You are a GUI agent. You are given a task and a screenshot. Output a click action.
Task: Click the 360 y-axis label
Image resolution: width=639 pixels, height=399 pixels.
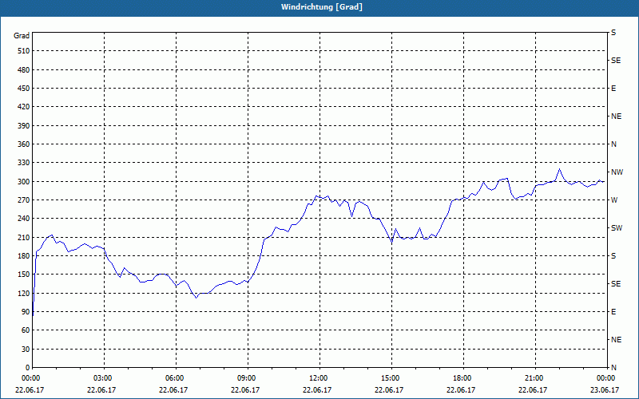point(24,144)
